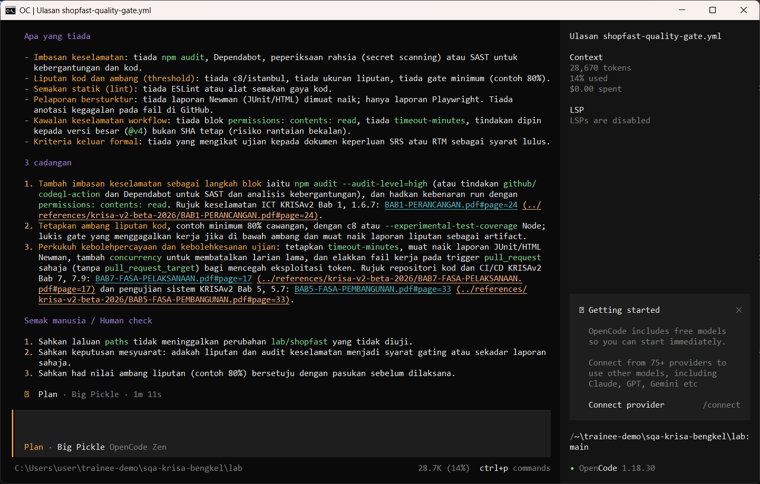Open the krisa-v2-beta-2026/BAB5-FASA-PEMBANGUNAN path link
Screen dimensions: 760x484
tap(164, 300)
